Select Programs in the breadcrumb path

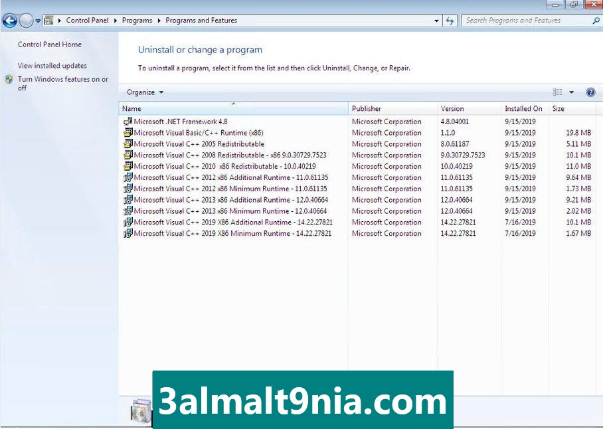pos(137,21)
